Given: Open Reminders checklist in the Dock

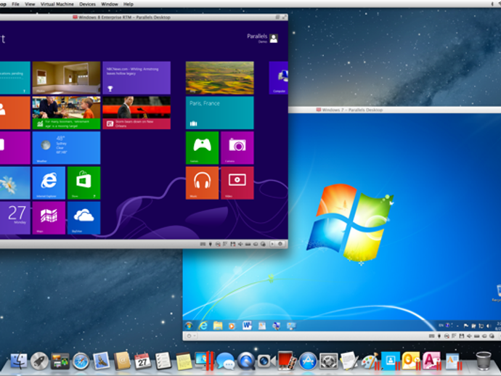Looking at the screenshot, I should [163, 361].
